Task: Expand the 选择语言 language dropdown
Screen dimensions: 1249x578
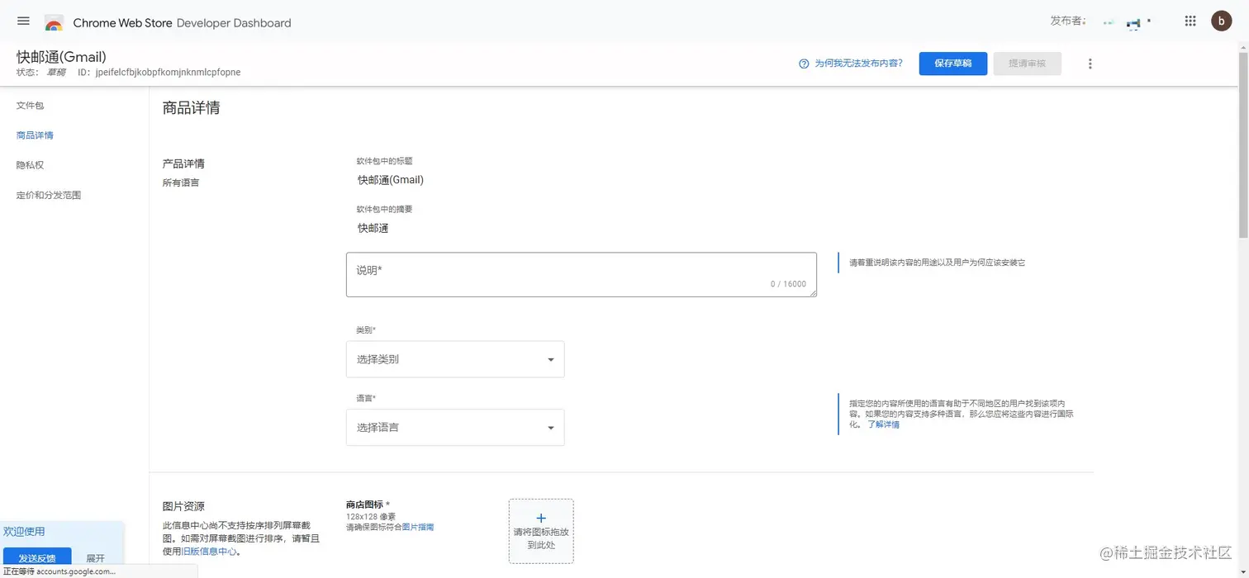Action: click(x=455, y=428)
